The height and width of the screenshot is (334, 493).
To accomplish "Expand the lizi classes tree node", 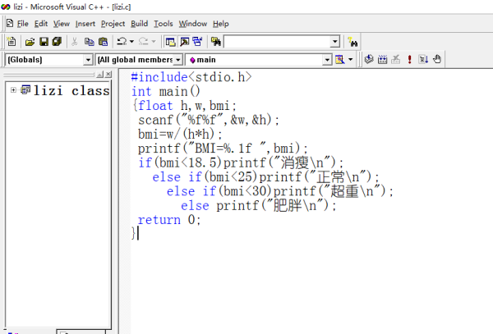I will coord(13,90).
